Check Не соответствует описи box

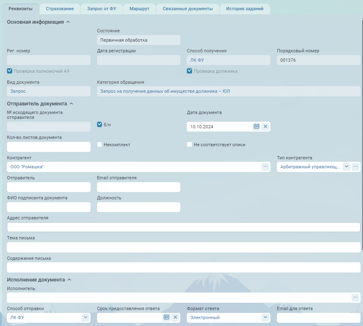190,145
